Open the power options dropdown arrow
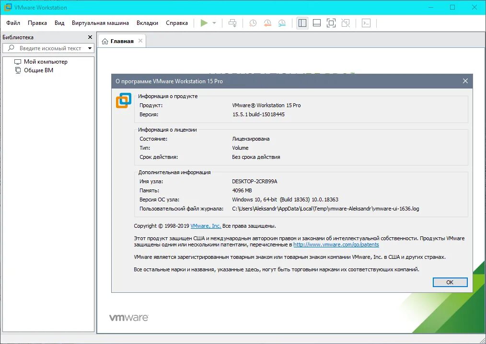 (x=214, y=23)
